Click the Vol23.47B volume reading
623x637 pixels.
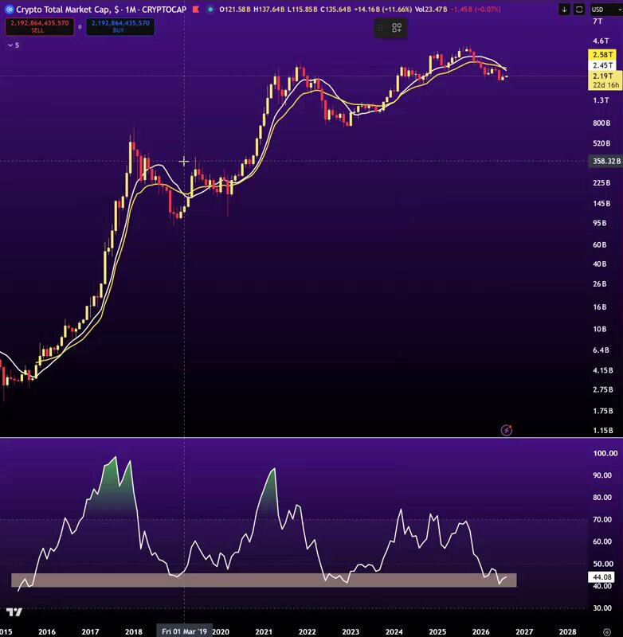click(431, 10)
